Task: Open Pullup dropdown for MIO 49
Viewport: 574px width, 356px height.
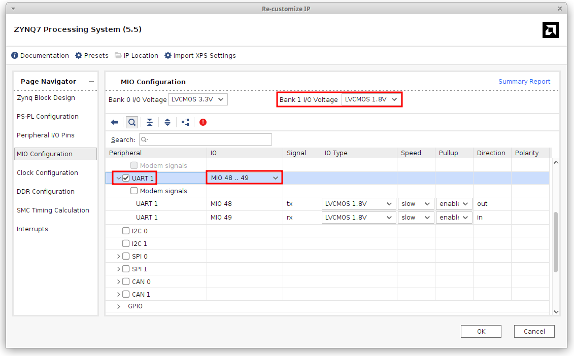Action: click(x=454, y=218)
